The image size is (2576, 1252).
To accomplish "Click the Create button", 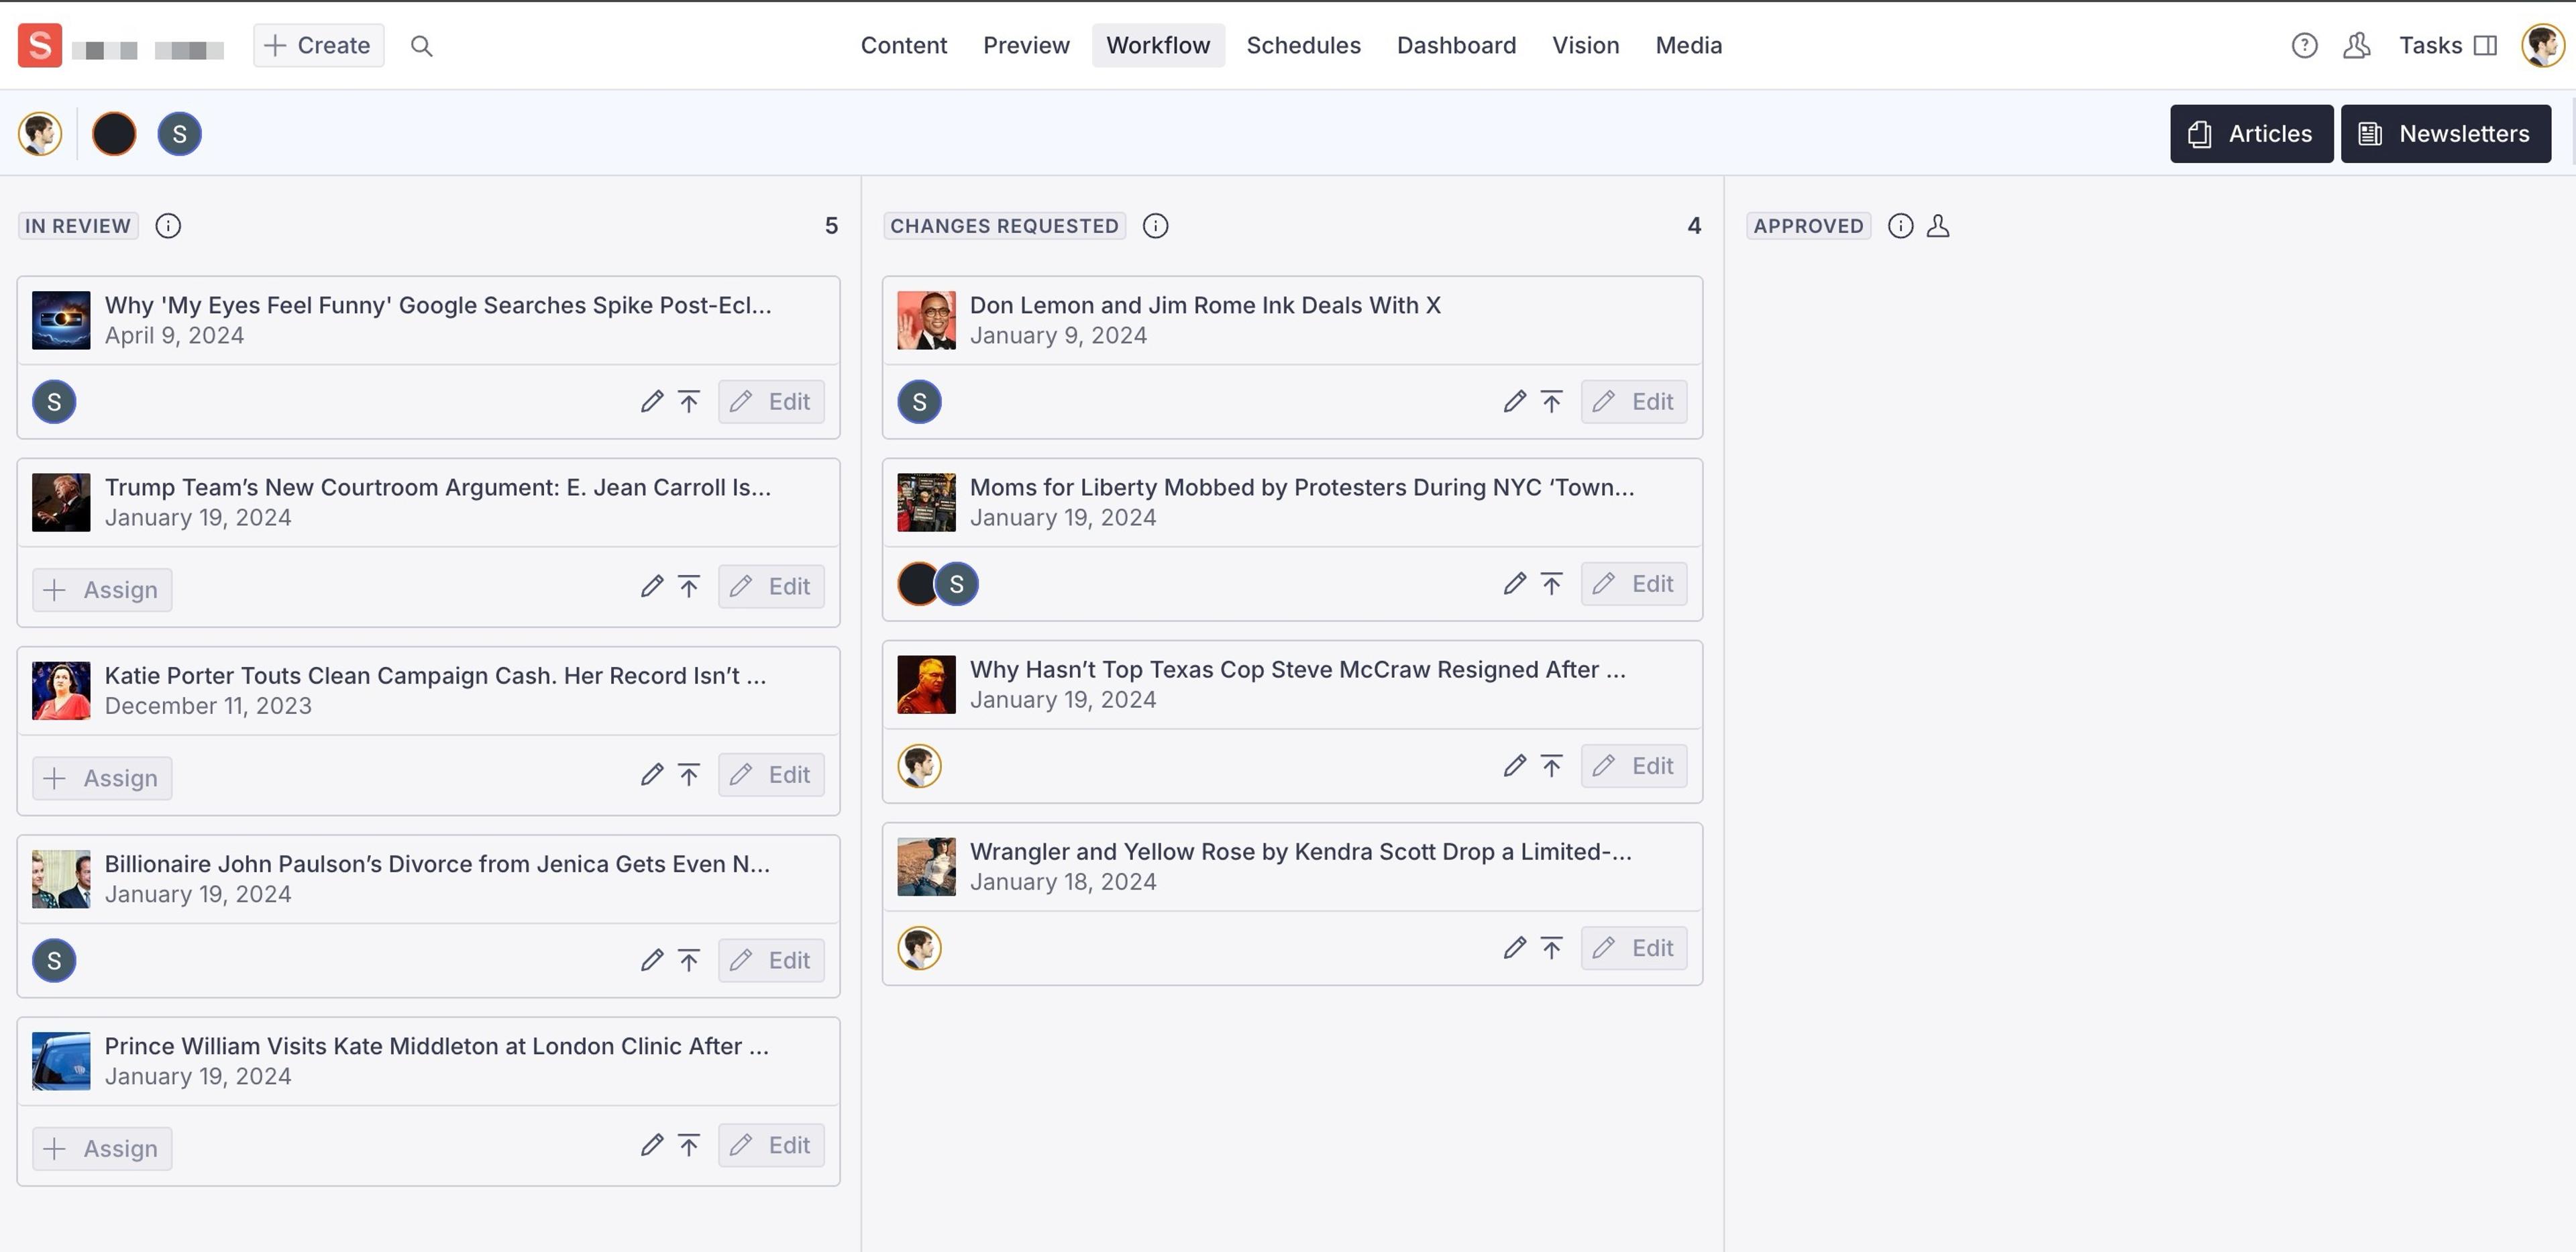I will [318, 46].
